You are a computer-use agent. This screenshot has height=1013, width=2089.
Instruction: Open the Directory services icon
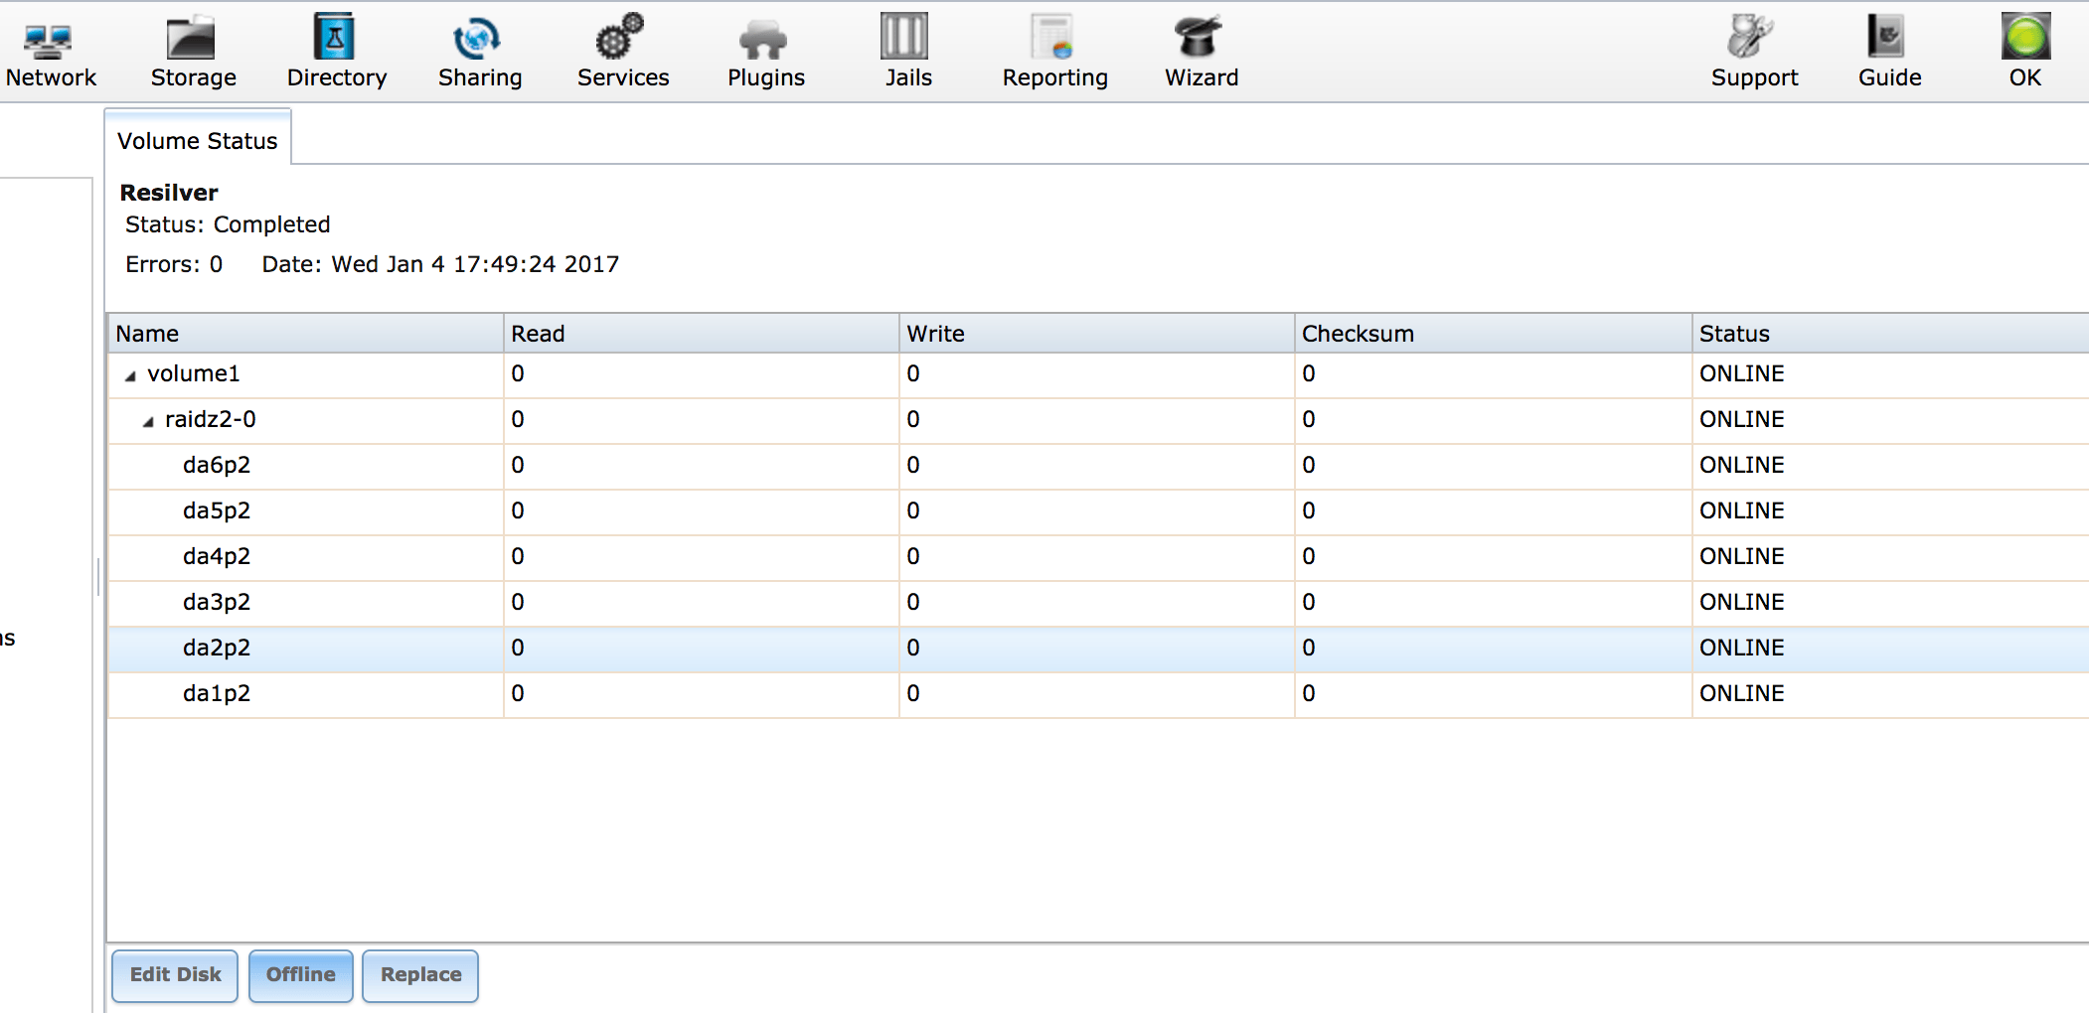(335, 37)
